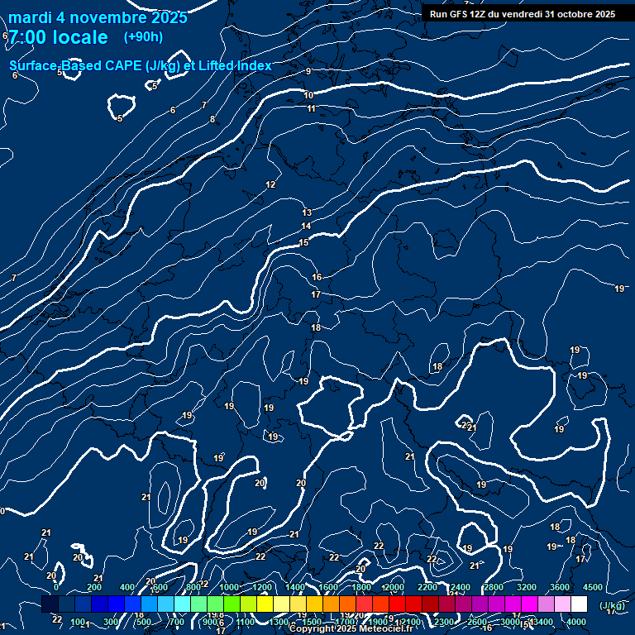Click 'Surface-Based CAPE (J/kg) et Lifted Index' title
Image resolution: width=635 pixels, height=635 pixels.
click(x=140, y=65)
